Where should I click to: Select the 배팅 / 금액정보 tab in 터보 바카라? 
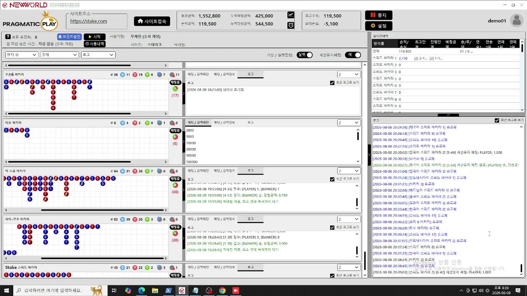pos(224,123)
